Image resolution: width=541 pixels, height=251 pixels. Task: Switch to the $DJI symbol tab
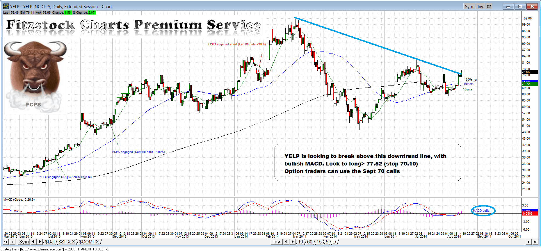(x=50, y=242)
